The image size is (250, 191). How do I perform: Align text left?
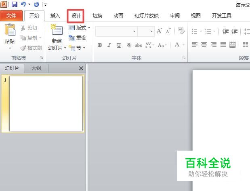[195, 45]
